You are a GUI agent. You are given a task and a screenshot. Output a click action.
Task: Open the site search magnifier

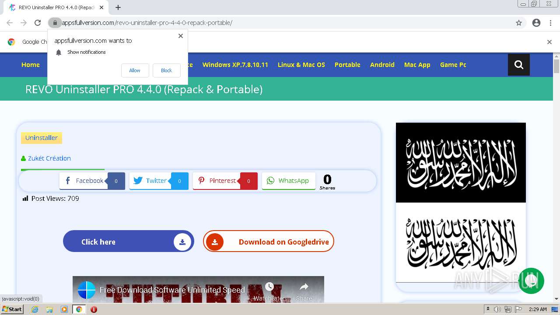click(x=519, y=65)
